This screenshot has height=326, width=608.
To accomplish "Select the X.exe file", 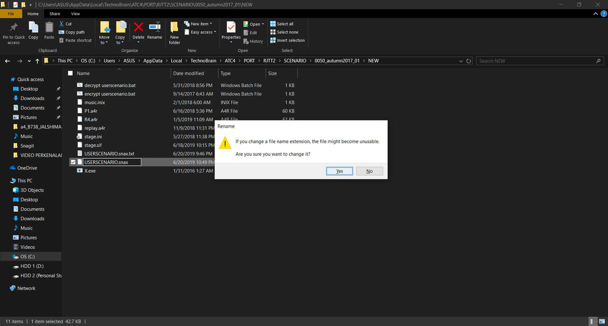I will [x=90, y=171].
